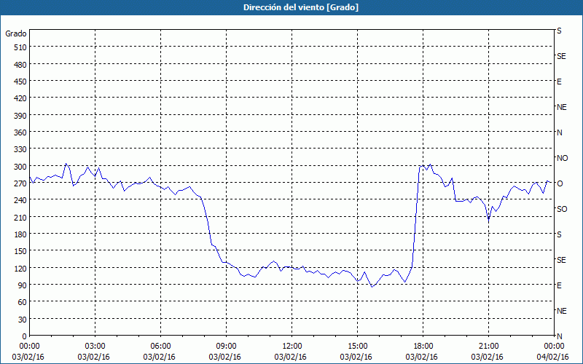Viewport: 583px width, 364px height.
Task: Click the 06:00 time label
Action: coord(160,347)
